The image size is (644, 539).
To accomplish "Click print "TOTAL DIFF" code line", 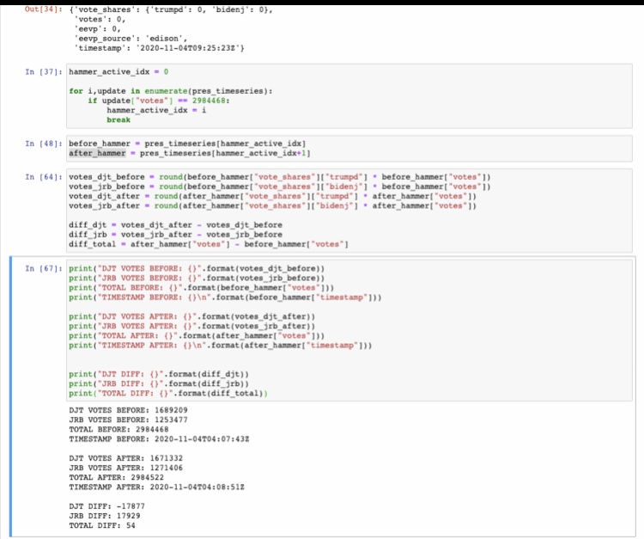I will (x=168, y=394).
